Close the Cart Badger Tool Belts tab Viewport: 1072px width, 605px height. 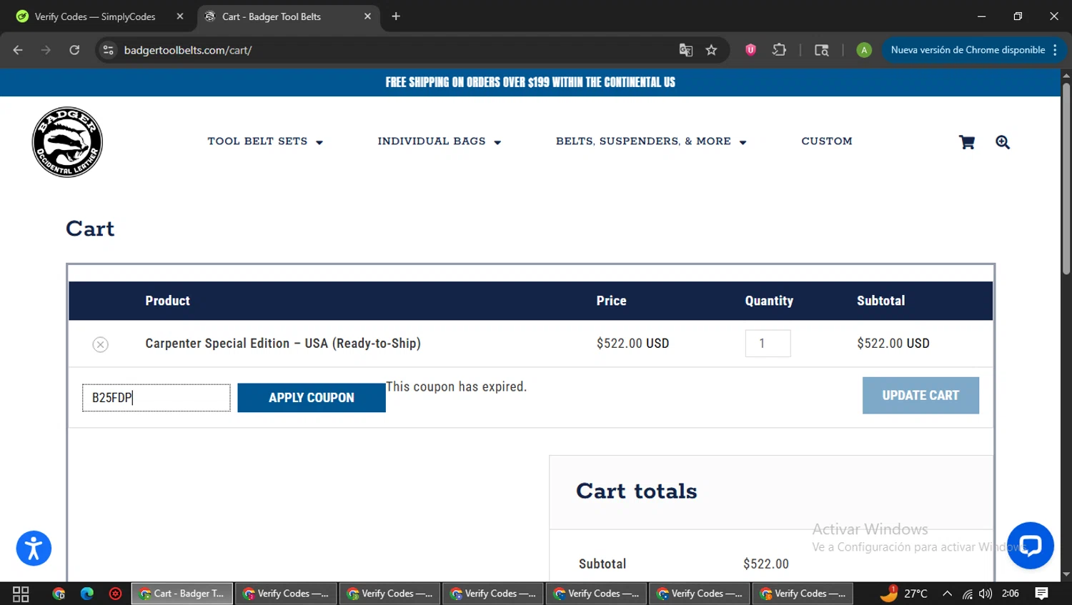(367, 16)
